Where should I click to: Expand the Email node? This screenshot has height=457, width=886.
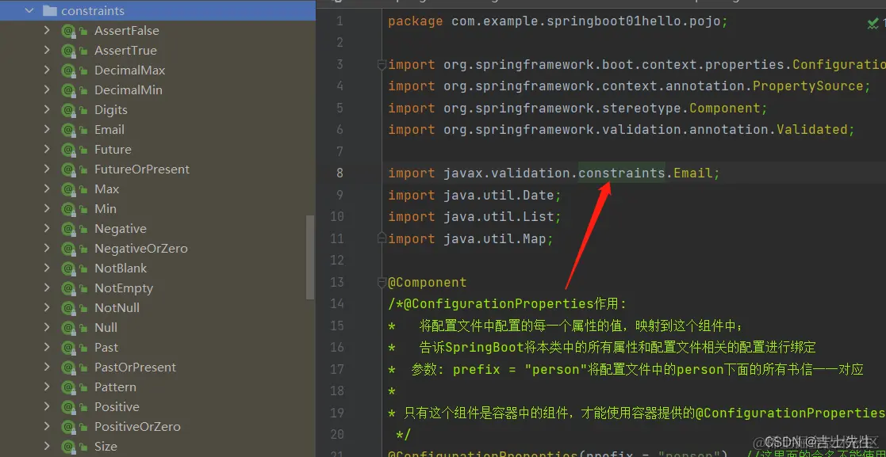pos(47,129)
